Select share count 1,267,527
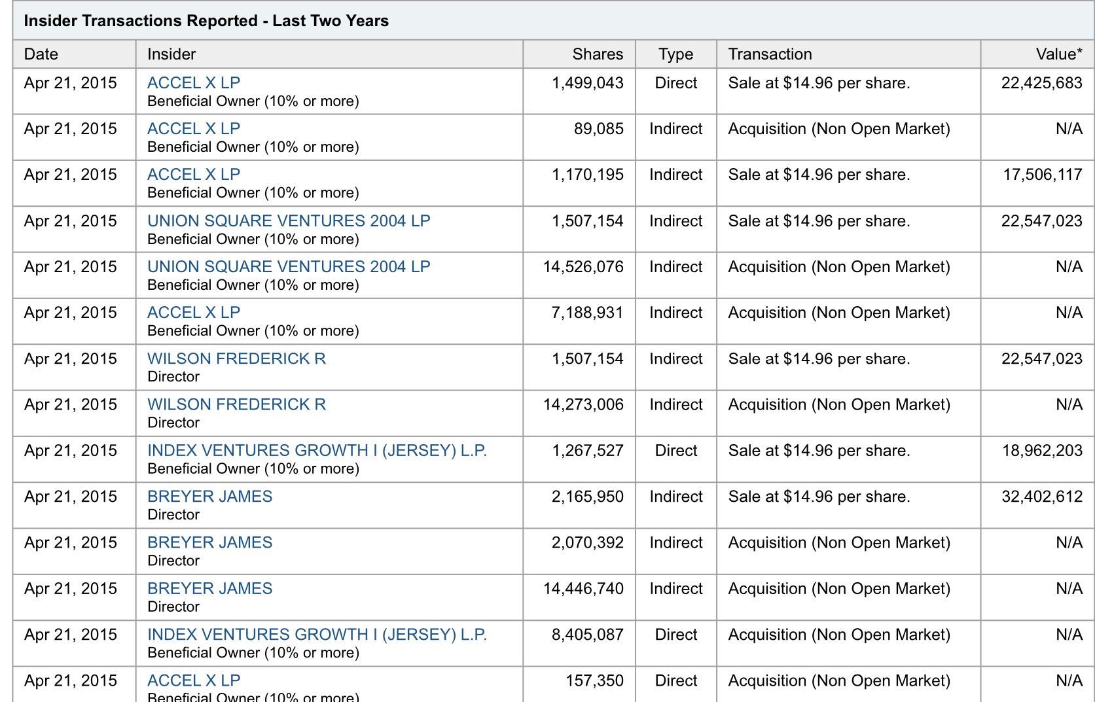Image resolution: width=1095 pixels, height=702 pixels. point(588,451)
